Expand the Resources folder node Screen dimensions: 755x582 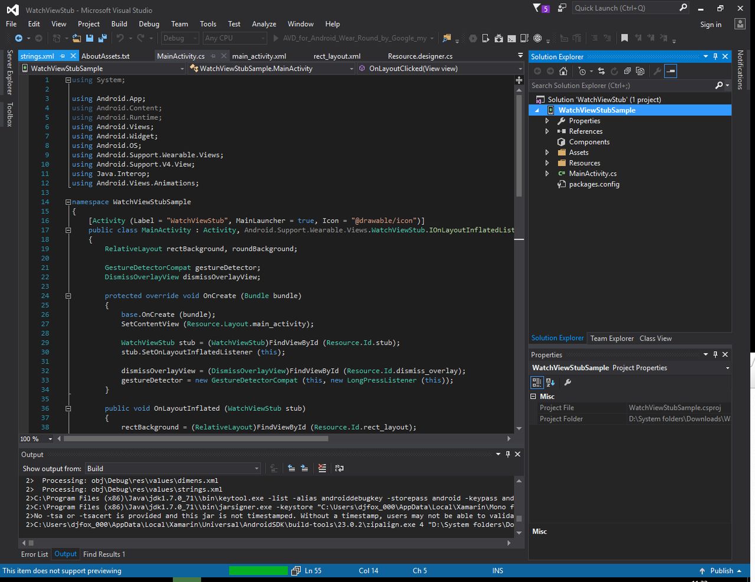point(547,163)
